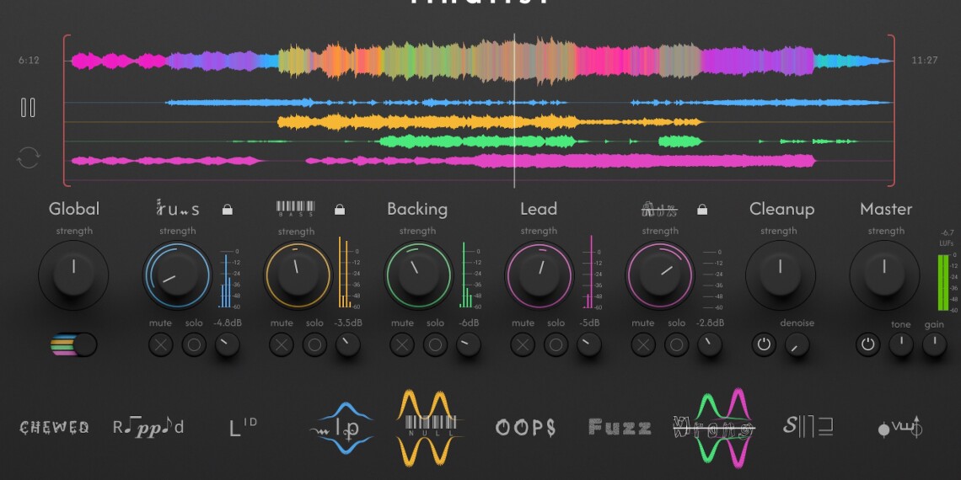Screen dimensions: 961x480
Task: Click the Global strength knob
Action: [x=73, y=275]
